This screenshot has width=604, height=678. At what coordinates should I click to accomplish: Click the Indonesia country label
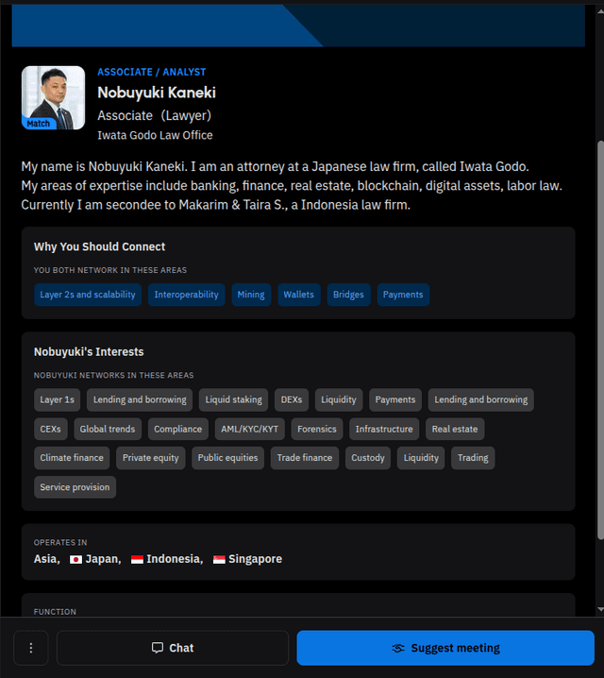[175, 559]
